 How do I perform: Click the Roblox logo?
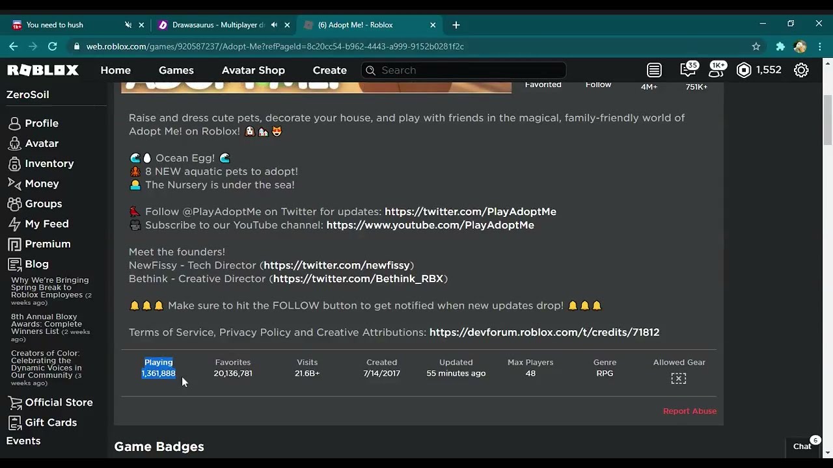click(x=43, y=70)
